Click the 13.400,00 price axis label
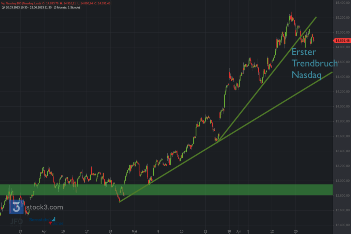 [342, 151]
